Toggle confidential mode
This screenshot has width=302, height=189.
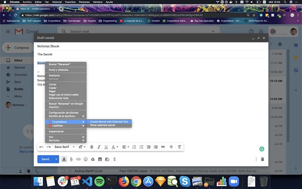(107, 159)
